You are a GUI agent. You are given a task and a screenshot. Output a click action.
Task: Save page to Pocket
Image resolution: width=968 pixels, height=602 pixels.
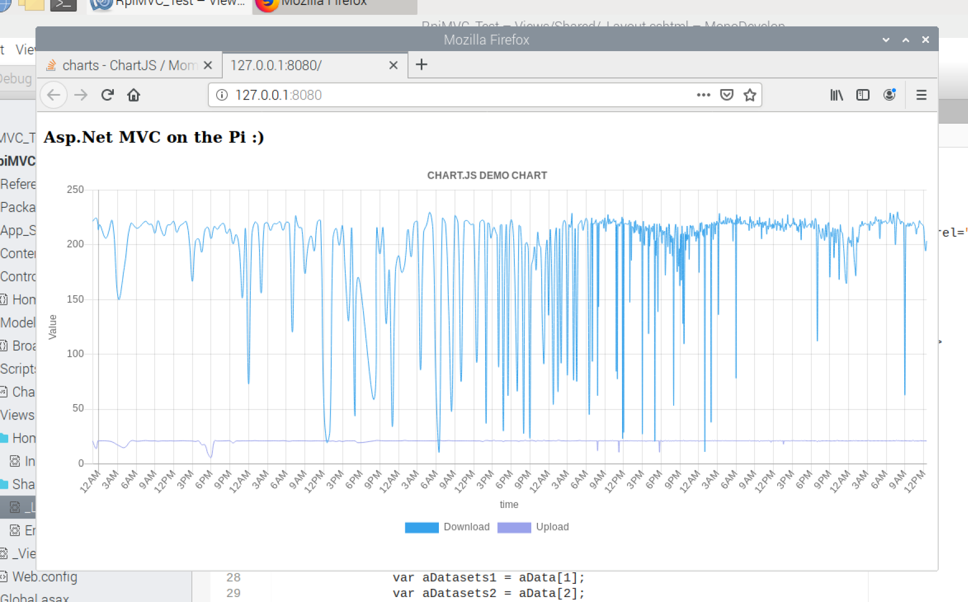click(x=727, y=95)
